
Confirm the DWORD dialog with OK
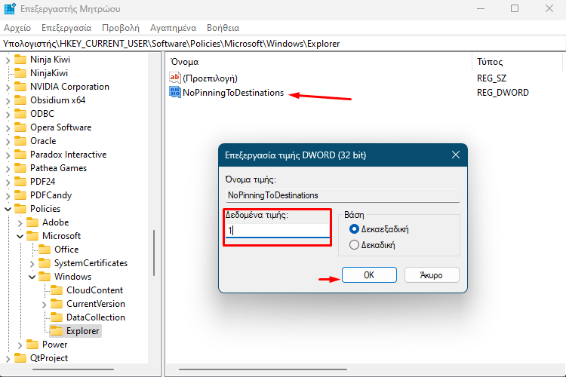(369, 275)
